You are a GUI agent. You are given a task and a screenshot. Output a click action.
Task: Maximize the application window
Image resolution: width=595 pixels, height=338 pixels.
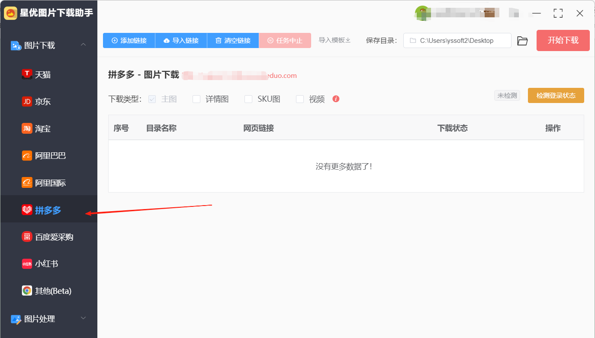558,13
